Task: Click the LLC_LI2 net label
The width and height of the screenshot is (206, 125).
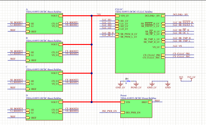Action: [107, 28]
